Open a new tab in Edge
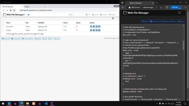Viewport: 189px width, 106px height. click(x=157, y=3)
